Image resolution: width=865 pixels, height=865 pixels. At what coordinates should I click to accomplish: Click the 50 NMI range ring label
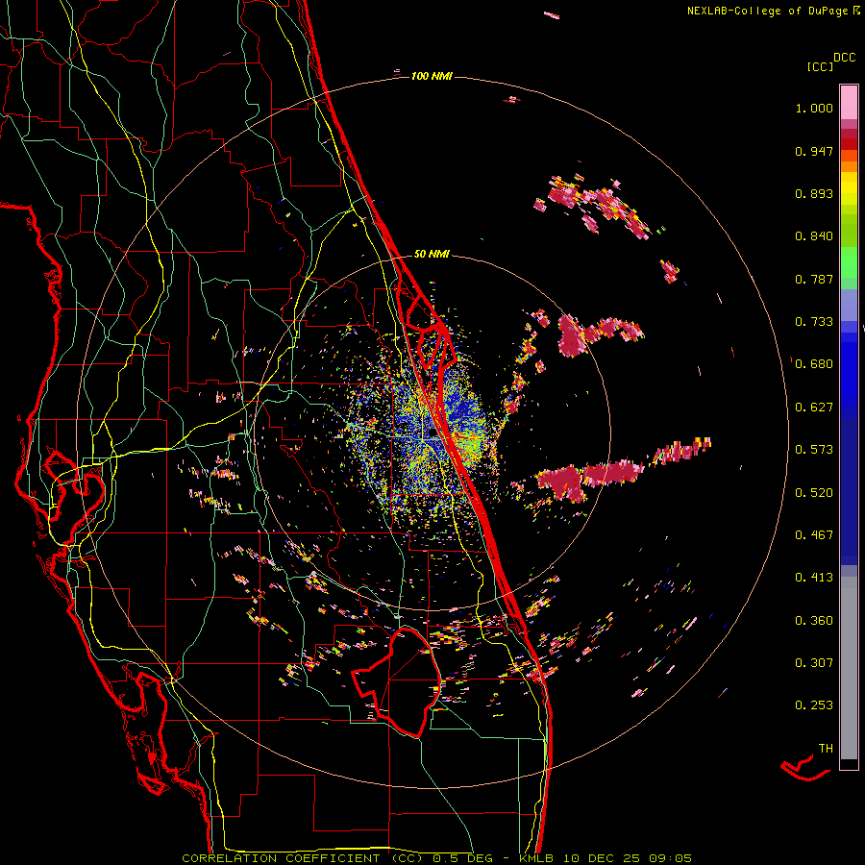(432, 254)
